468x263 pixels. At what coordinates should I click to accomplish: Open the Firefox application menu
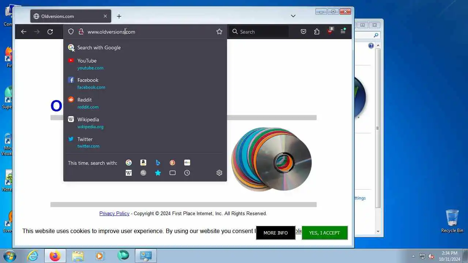[x=343, y=31]
